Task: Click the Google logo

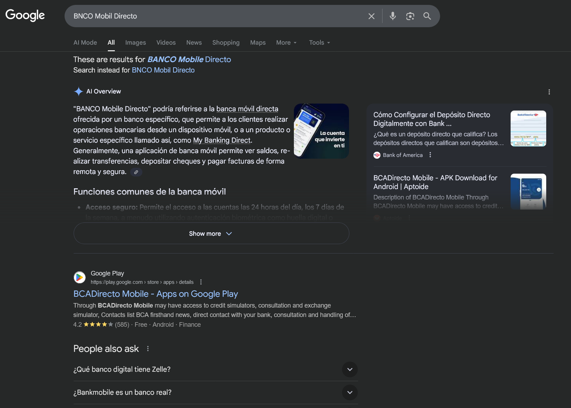Action: click(x=25, y=15)
